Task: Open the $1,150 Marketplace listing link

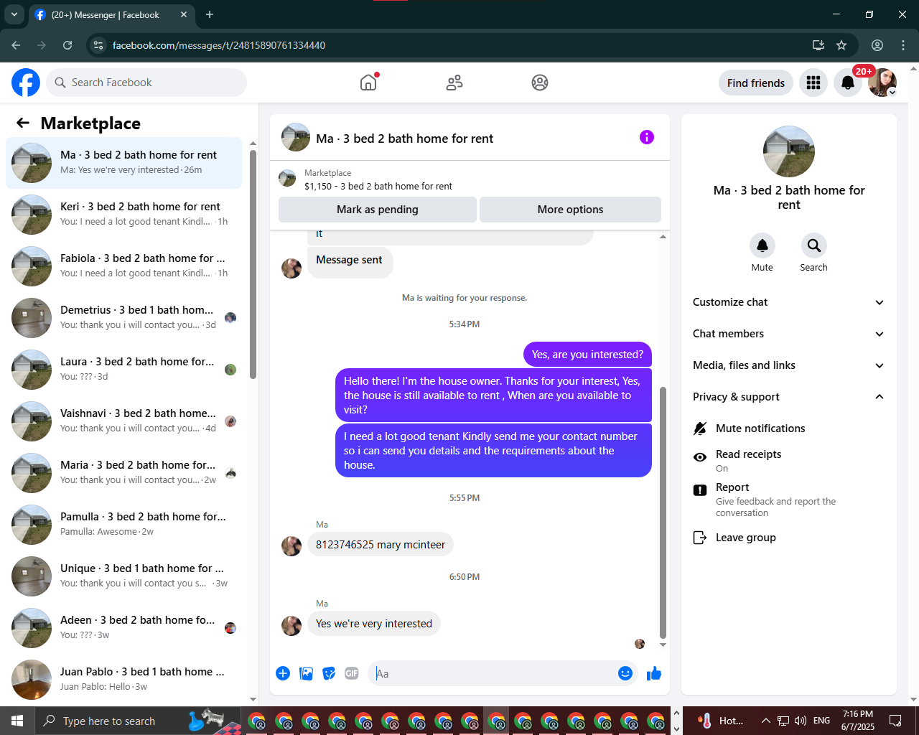Action: coord(378,186)
